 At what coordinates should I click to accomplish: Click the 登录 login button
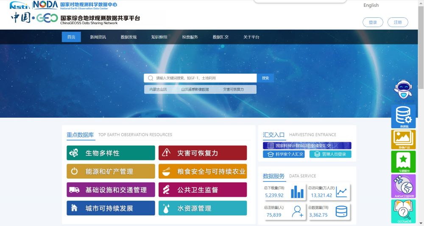coord(373,22)
